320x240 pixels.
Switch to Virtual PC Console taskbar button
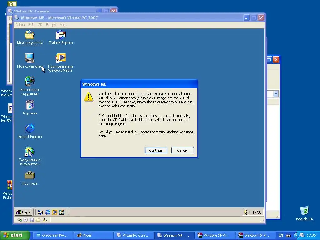tap(133, 235)
